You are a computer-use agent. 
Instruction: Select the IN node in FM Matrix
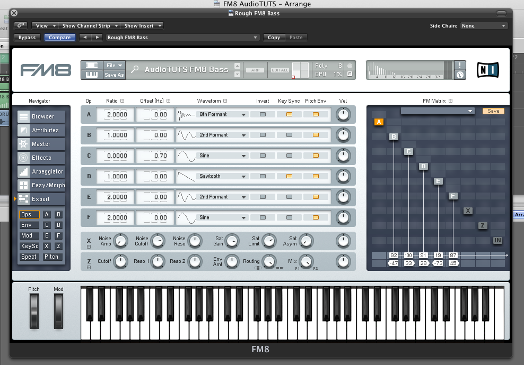pyautogui.click(x=497, y=240)
